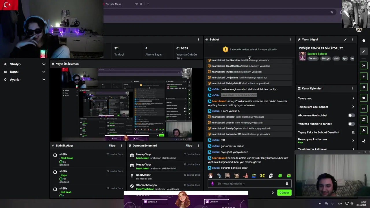Open the TUR keyboard language indicator
The width and height of the screenshot is (370, 208).
340,203
